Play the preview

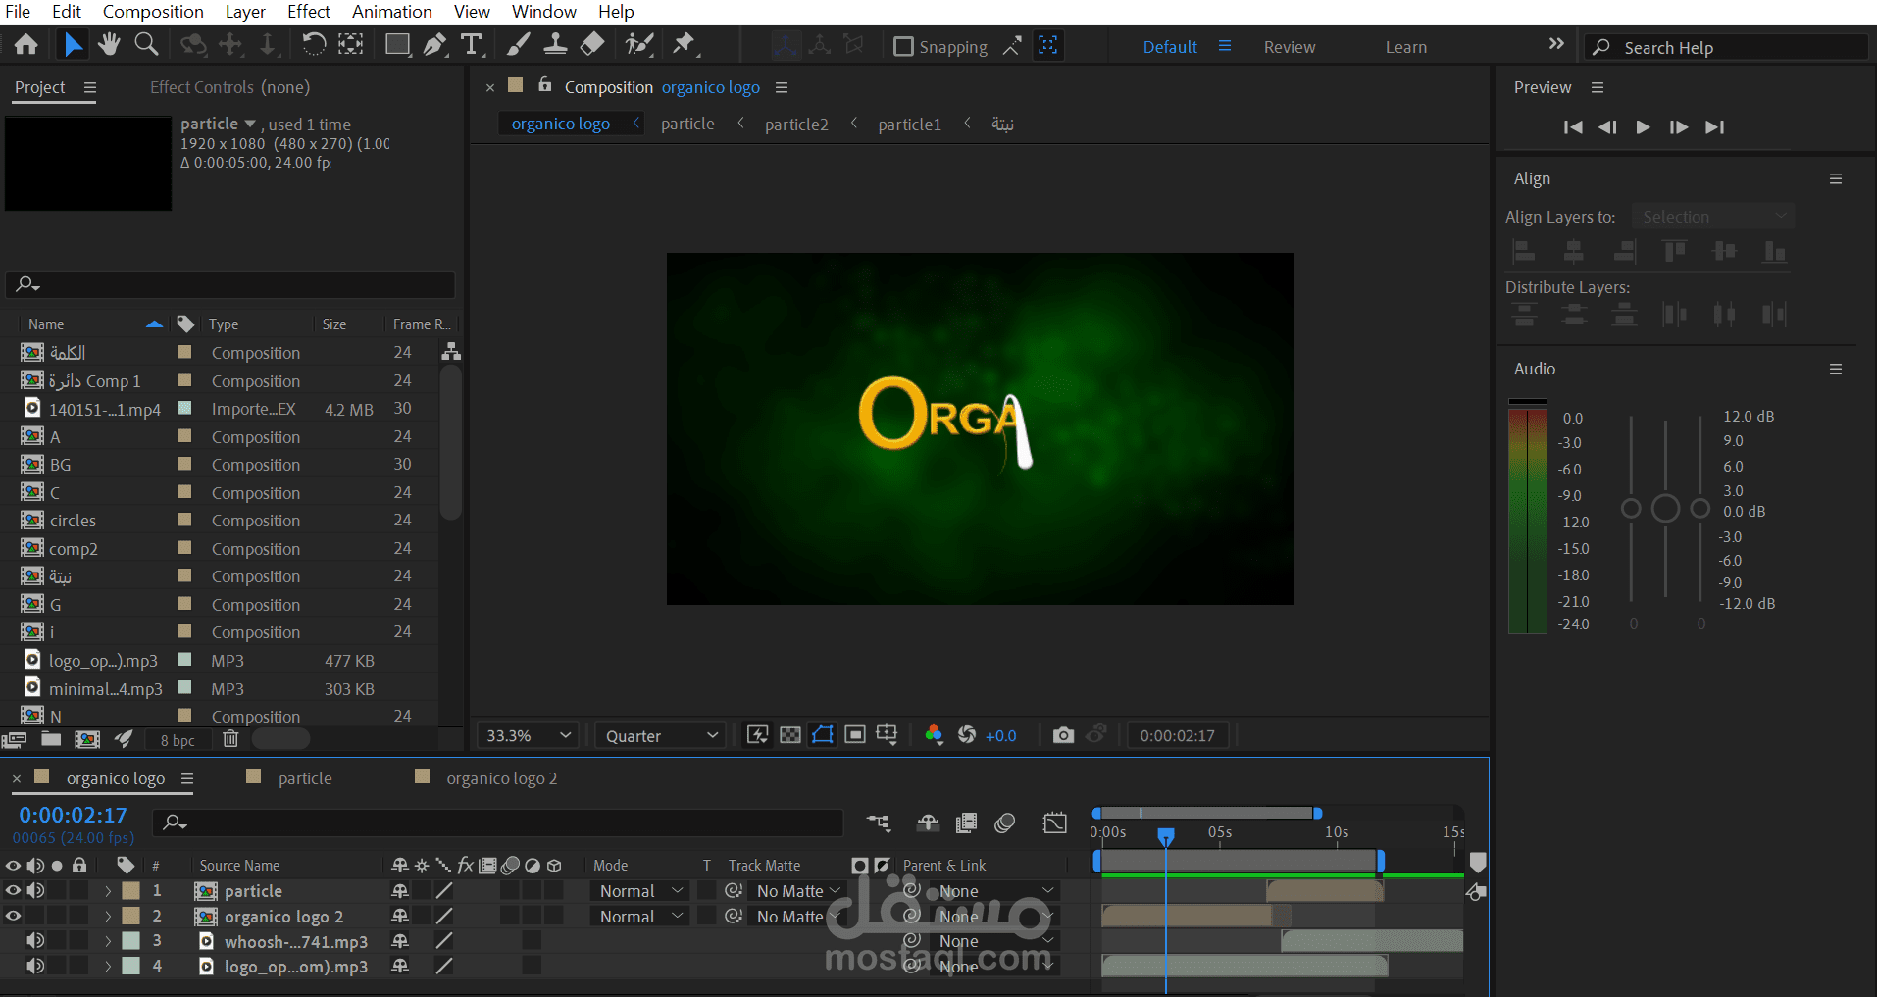pyautogui.click(x=1643, y=127)
